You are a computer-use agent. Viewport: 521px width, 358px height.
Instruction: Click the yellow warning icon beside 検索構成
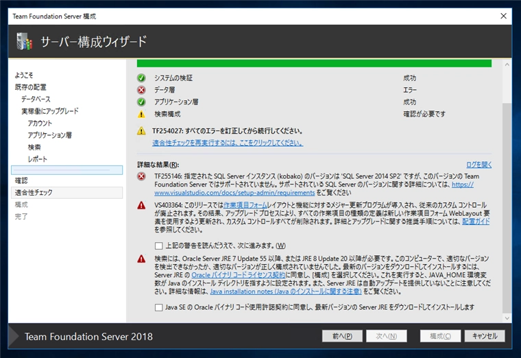pyautogui.click(x=141, y=114)
